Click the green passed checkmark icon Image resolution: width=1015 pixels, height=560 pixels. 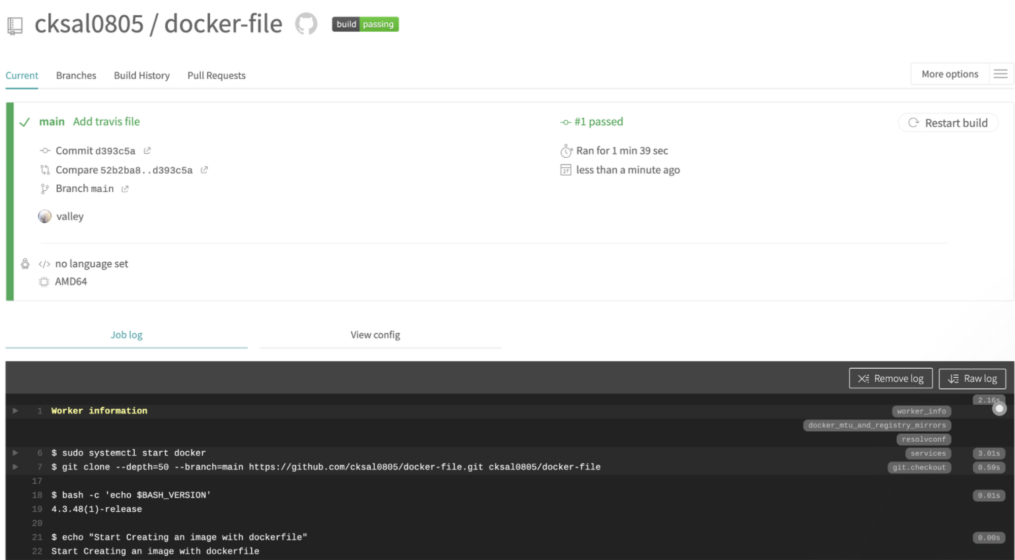(24, 122)
